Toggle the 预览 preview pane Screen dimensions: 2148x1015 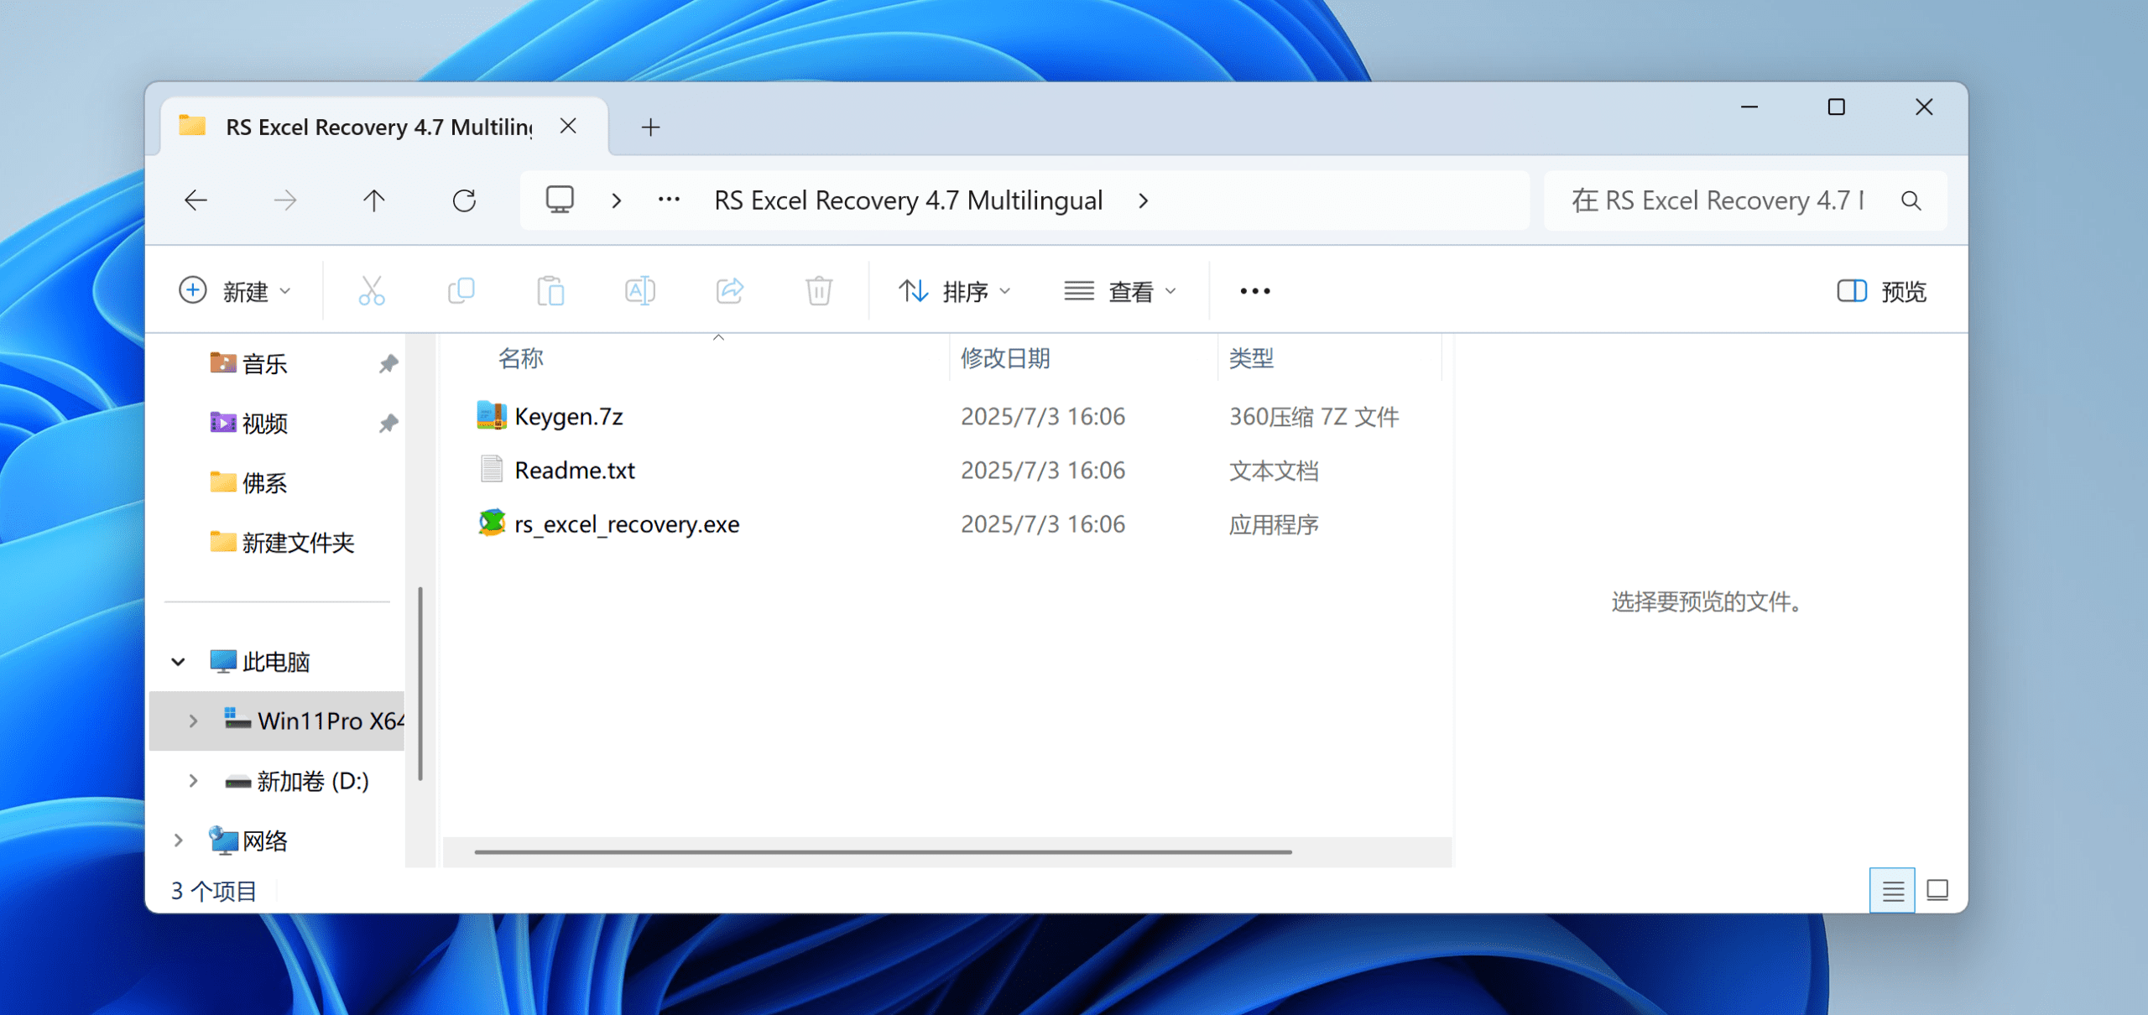[x=1881, y=291]
